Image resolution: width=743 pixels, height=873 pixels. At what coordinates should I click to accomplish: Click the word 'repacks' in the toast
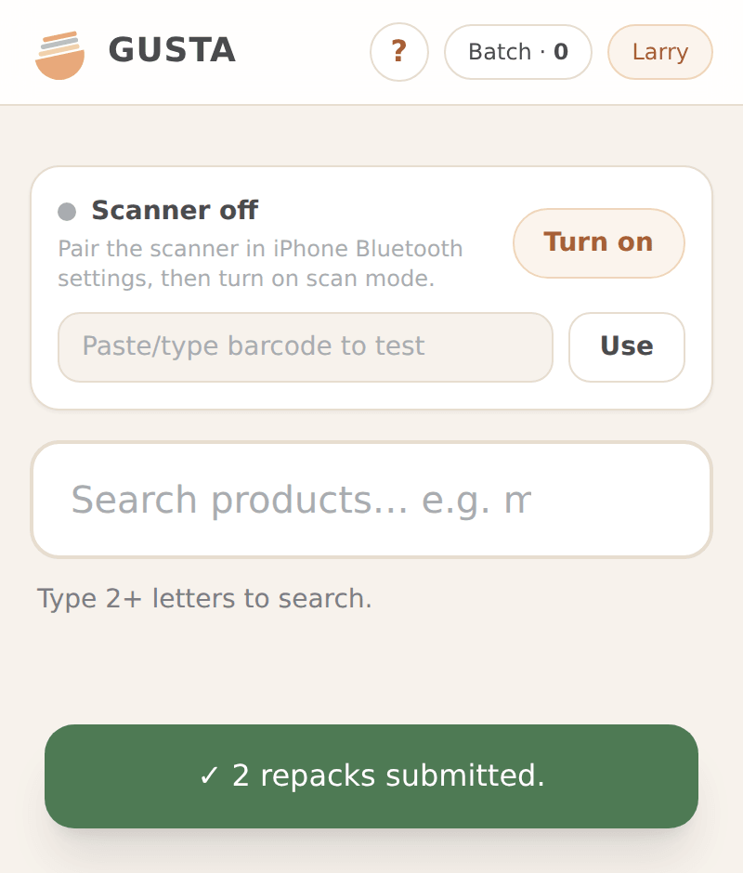(x=318, y=775)
